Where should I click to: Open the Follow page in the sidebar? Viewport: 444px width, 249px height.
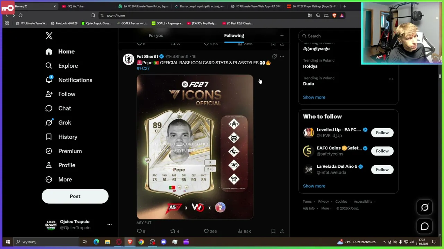(60, 94)
